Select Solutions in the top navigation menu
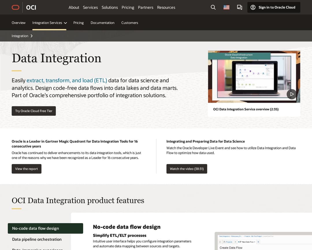 pyautogui.click(x=110, y=7)
